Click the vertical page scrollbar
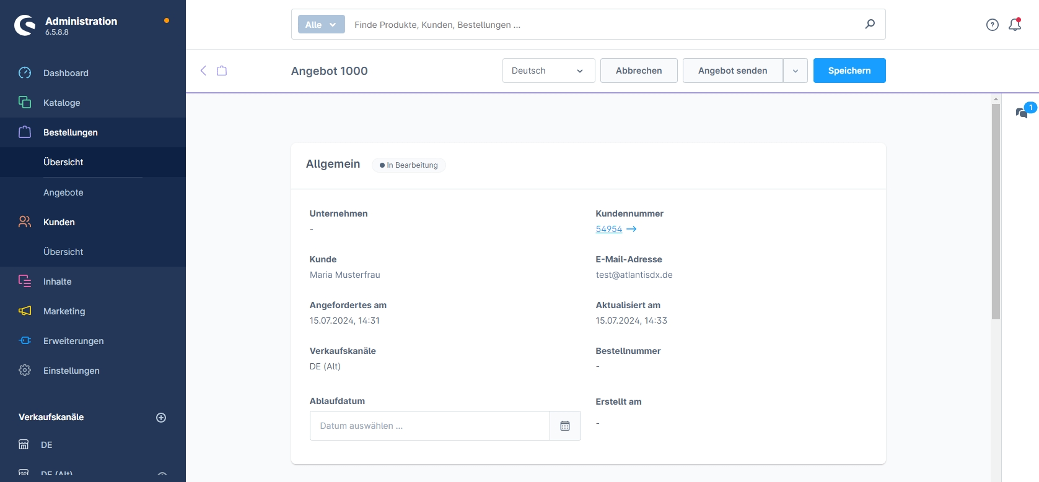The height and width of the screenshot is (482, 1039). coord(996,212)
